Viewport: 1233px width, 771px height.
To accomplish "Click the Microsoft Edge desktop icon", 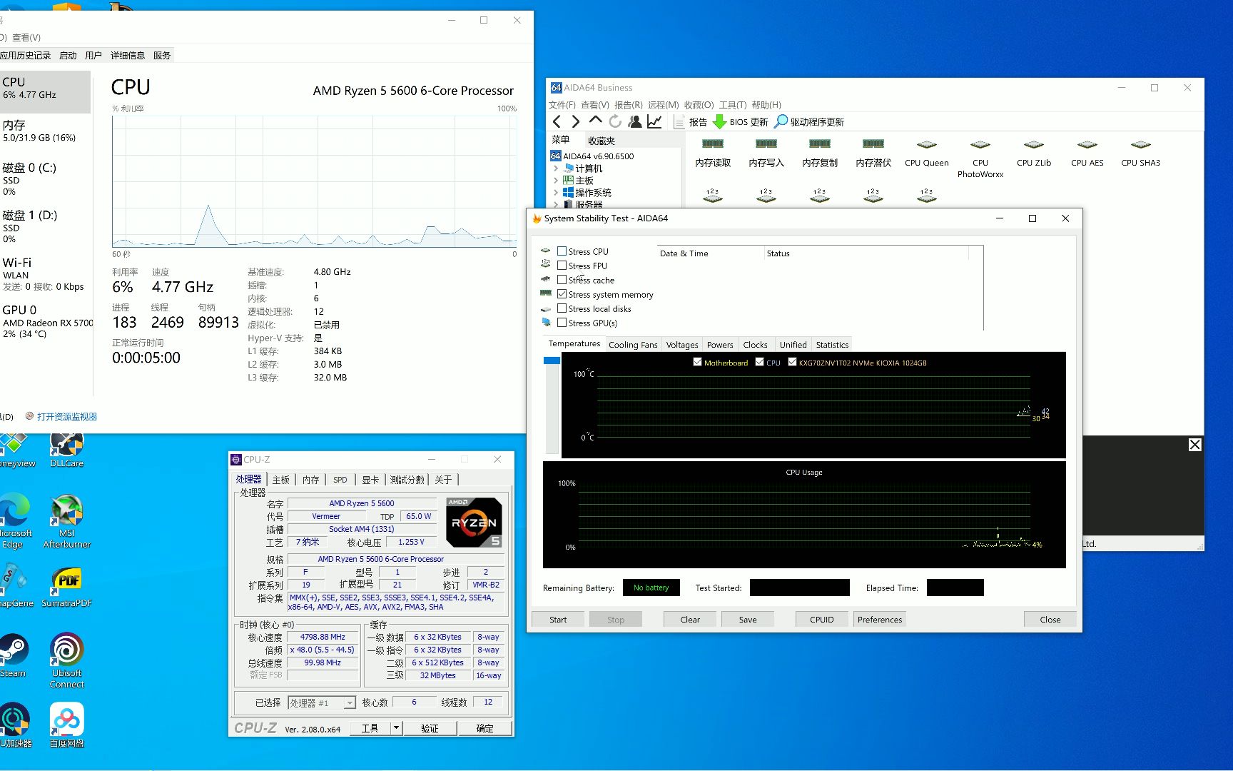I will click(14, 521).
